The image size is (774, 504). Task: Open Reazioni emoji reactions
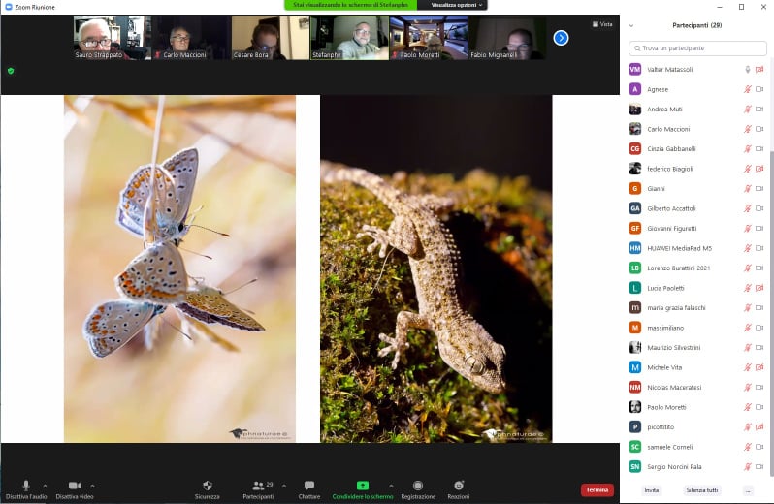[x=459, y=485]
